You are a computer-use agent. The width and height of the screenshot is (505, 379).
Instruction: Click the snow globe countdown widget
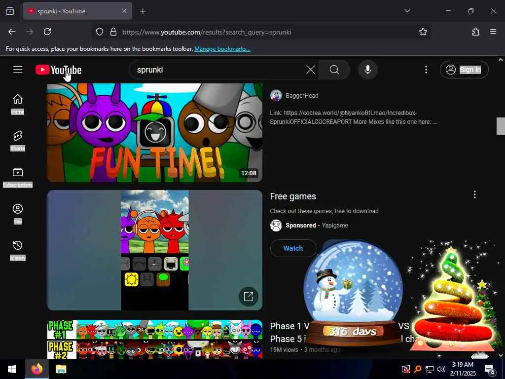click(x=353, y=292)
